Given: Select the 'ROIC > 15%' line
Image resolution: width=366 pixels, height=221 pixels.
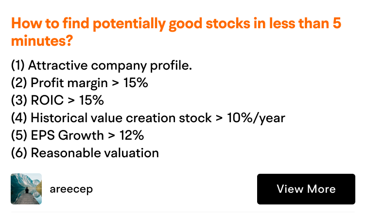Looking at the screenshot, I should point(57,100).
